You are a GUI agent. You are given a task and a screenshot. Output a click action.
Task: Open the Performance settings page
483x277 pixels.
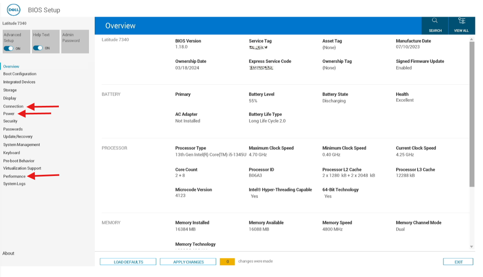[14, 176]
